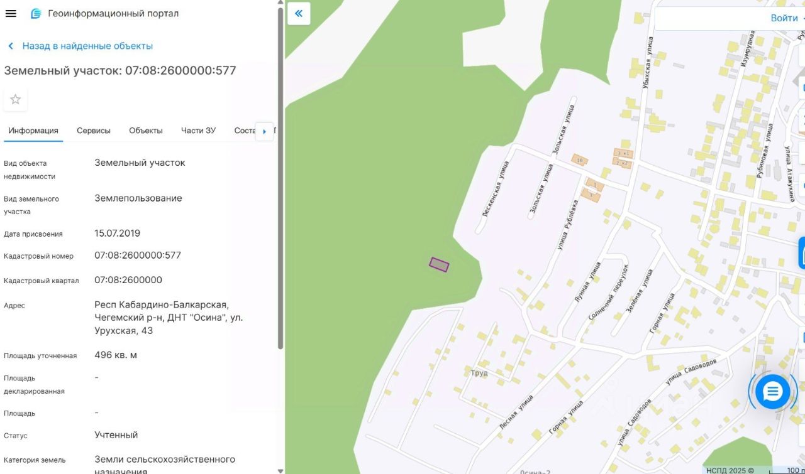Select the highlighted purple parcel on map
Viewport: 805px width, 474px height.
pos(439,265)
